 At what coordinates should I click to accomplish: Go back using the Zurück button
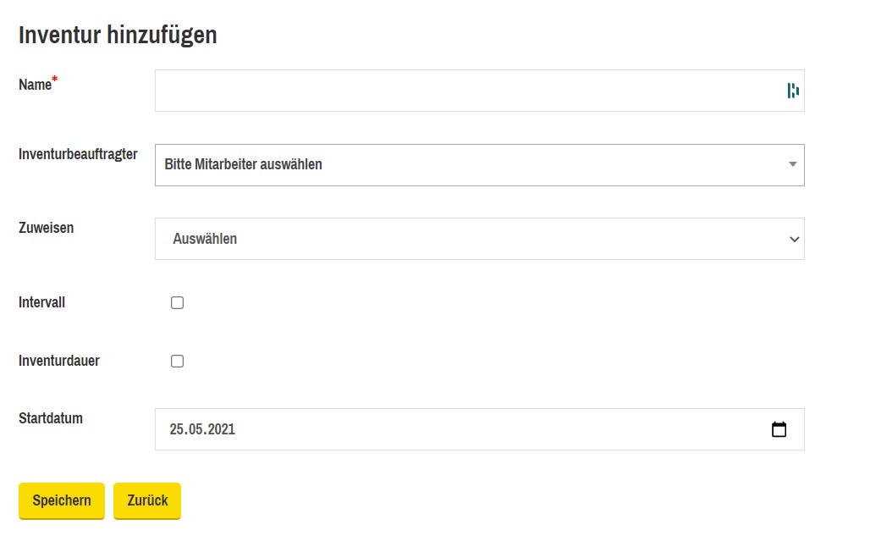[147, 500]
